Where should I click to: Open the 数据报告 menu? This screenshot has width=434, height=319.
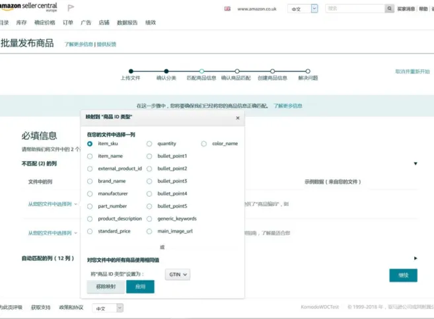127,22
